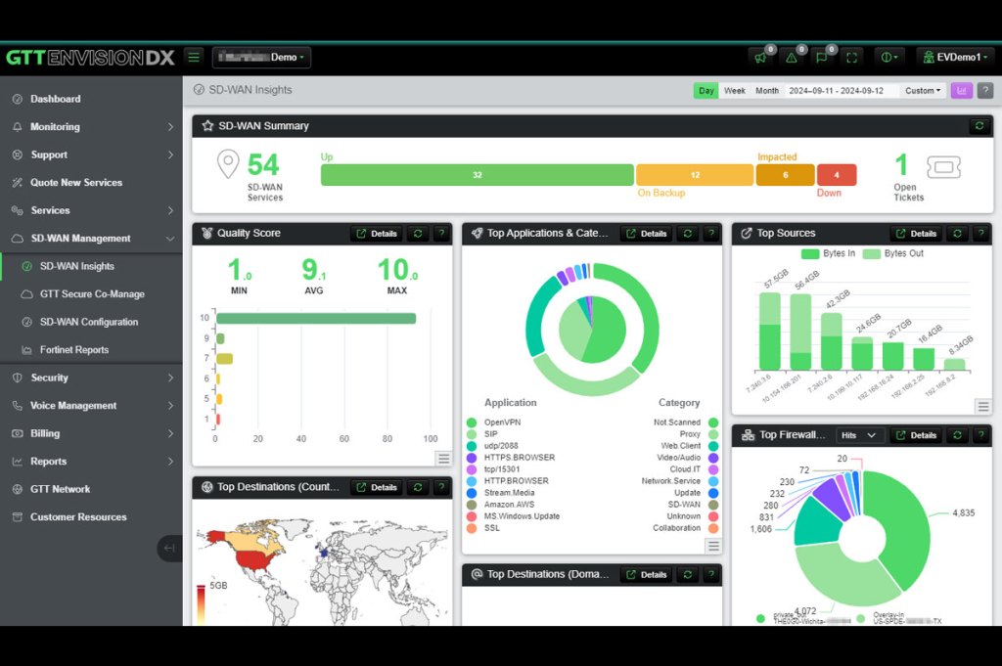The image size is (1002, 666).
Task: Enter fullscreen mode icon
Action: tap(852, 58)
